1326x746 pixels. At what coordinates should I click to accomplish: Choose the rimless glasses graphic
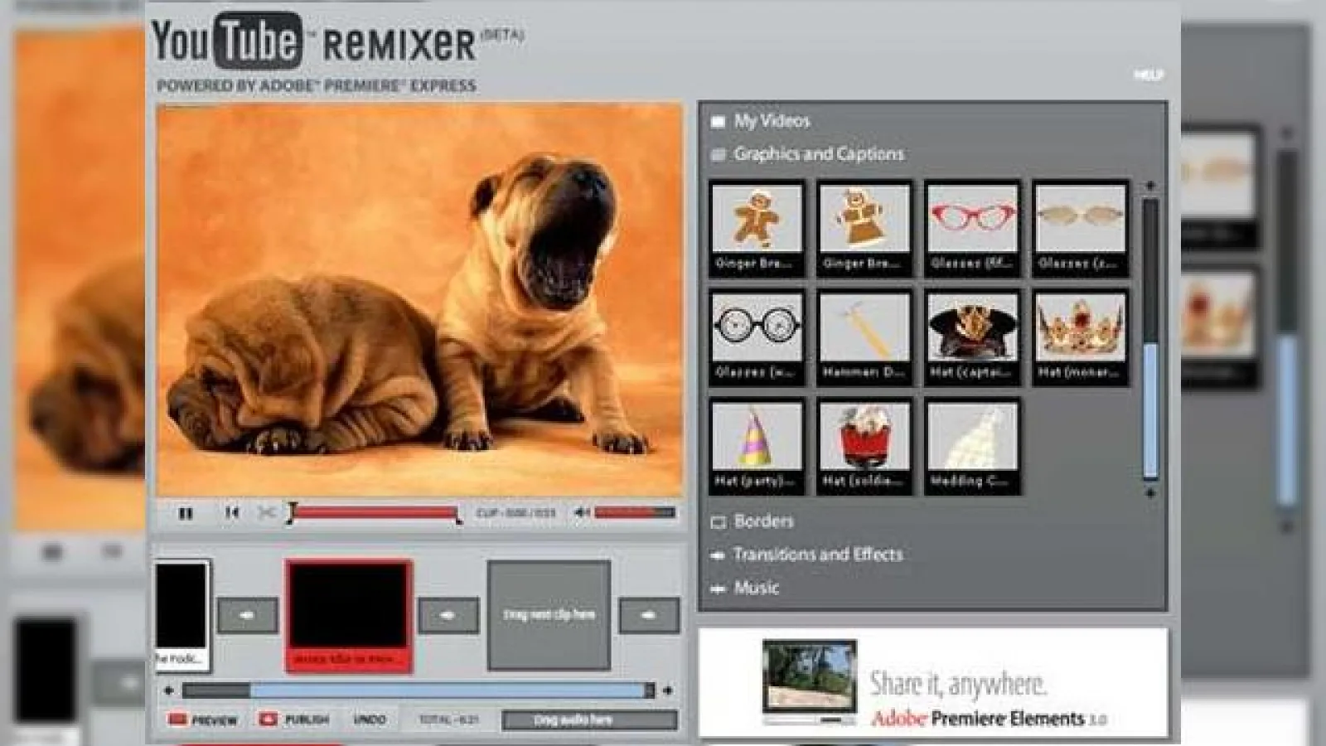click(1081, 228)
